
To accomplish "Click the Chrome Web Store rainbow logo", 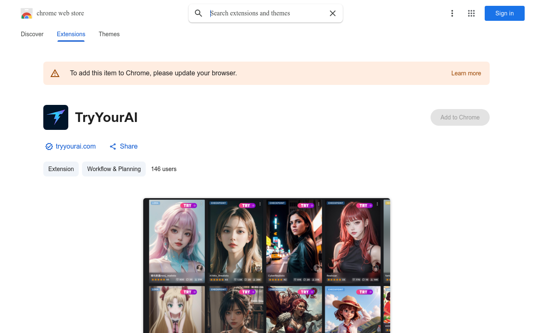I will pyautogui.click(x=27, y=13).
